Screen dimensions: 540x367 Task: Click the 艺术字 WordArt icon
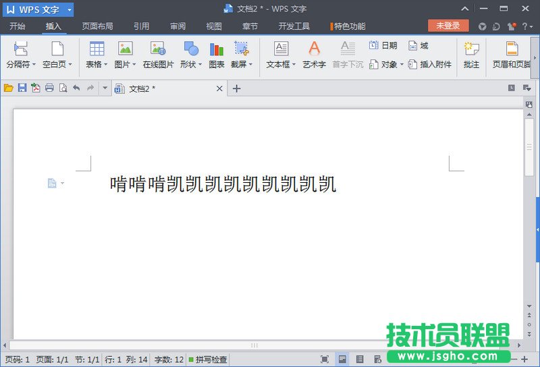[x=314, y=49]
